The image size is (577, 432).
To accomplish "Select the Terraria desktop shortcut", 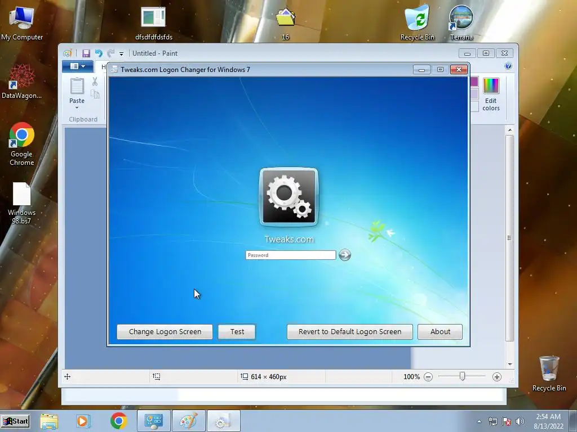I will point(461,23).
